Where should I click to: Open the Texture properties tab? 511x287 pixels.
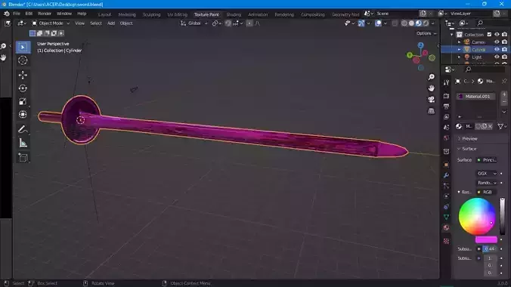(x=446, y=241)
